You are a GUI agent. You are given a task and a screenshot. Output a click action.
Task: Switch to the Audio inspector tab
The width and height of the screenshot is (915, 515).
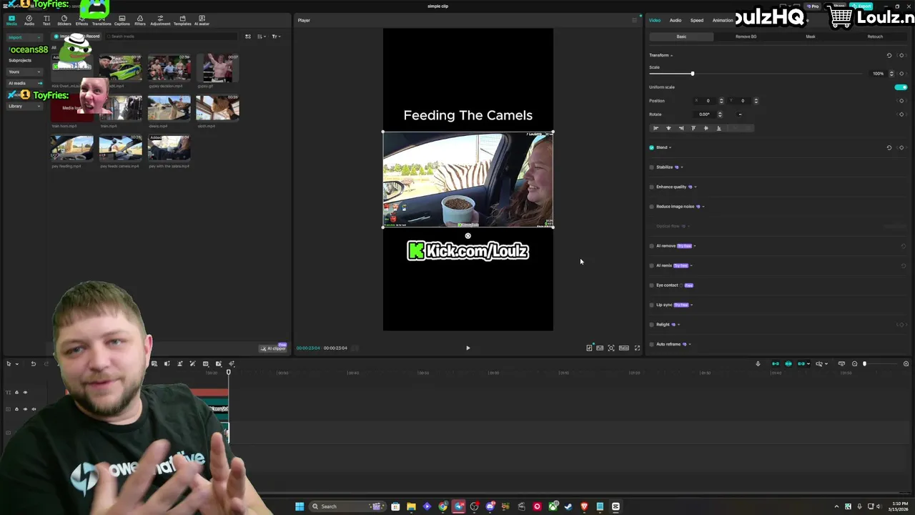click(675, 20)
